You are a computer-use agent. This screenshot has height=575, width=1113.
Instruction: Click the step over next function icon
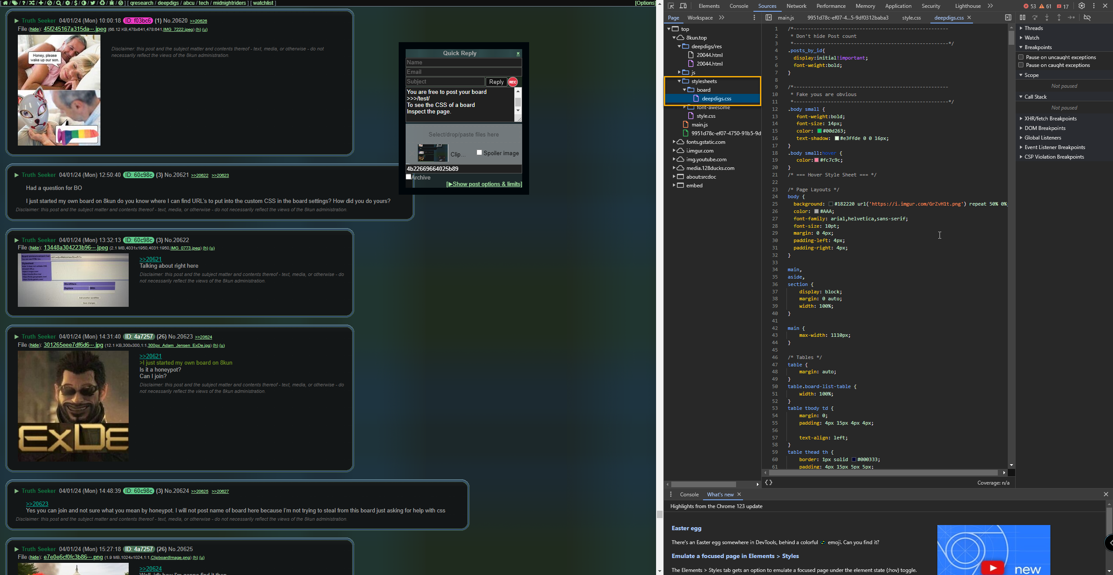[x=1035, y=17]
